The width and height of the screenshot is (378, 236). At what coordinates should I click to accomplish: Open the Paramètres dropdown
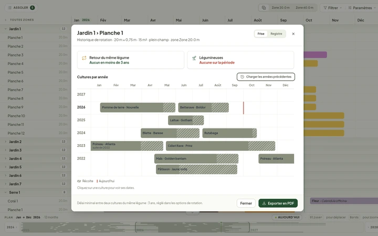pos(362,8)
